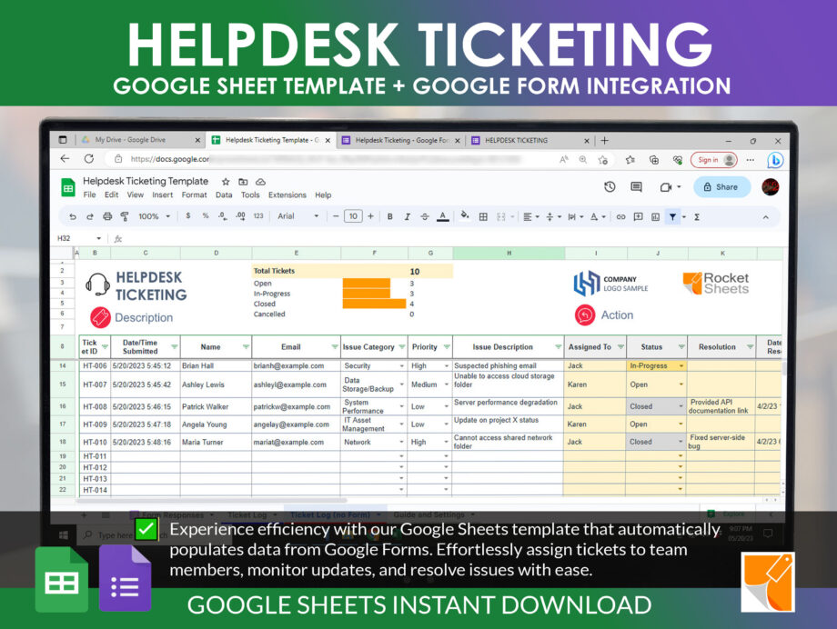Redo the last undone action
The width and height of the screenshot is (837, 629).
(90, 216)
